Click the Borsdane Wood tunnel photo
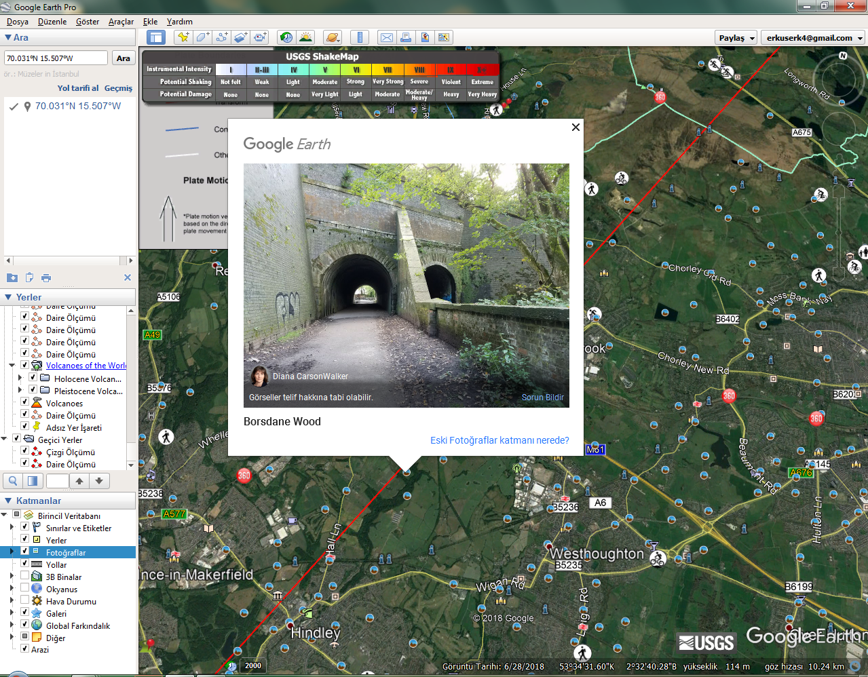The width and height of the screenshot is (868, 677). click(x=407, y=285)
